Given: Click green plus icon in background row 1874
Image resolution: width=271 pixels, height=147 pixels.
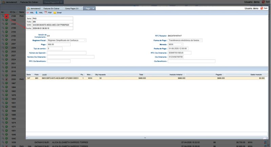Looking at the screenshot, I should (6, 123).
